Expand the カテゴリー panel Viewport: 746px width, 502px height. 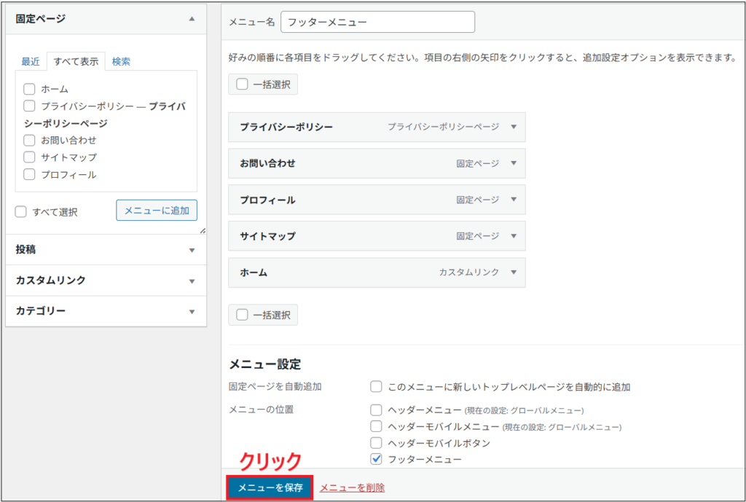(193, 311)
